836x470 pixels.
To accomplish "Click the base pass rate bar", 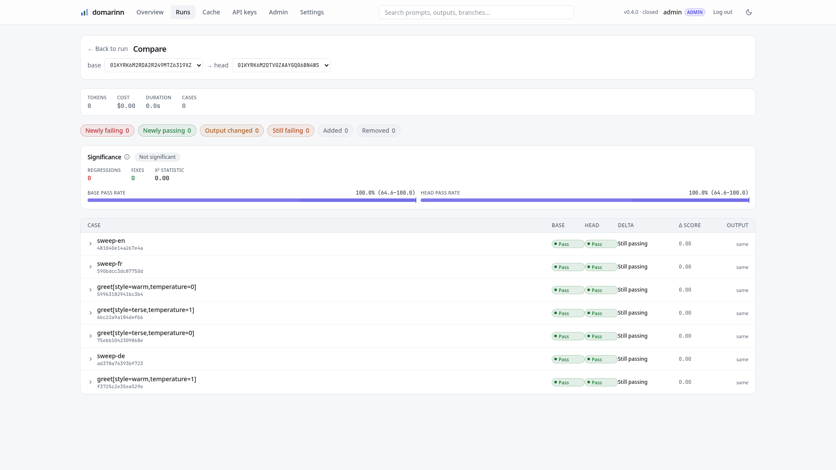I will point(252,200).
